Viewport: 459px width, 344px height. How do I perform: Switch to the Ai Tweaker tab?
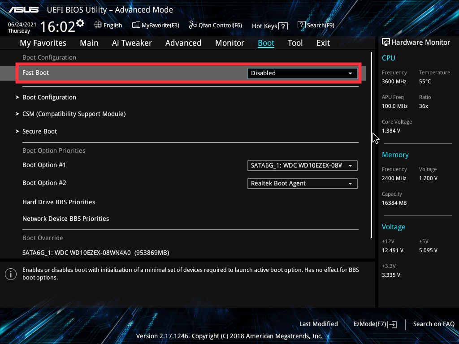pos(132,43)
